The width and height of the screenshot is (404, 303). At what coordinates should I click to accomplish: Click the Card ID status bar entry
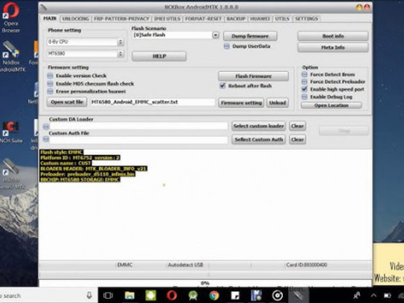(x=307, y=265)
